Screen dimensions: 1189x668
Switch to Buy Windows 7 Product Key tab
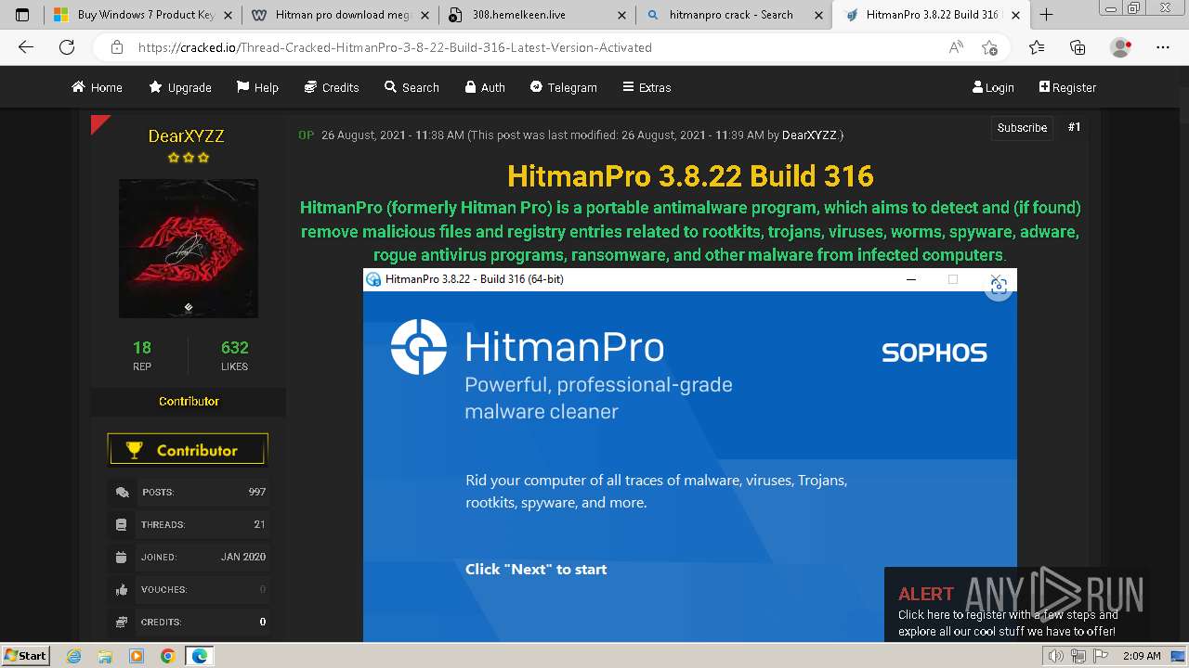(x=143, y=15)
